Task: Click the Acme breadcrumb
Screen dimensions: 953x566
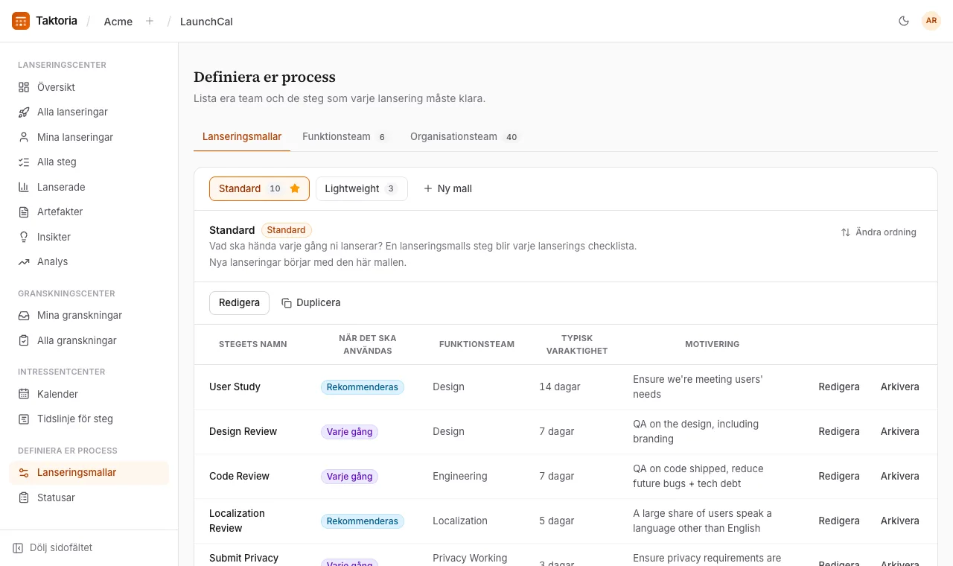Action: [x=118, y=21]
